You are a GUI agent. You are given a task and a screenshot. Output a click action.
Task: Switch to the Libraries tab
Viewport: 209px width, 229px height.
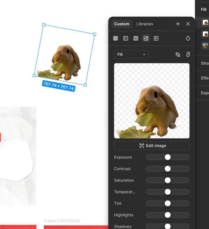point(145,24)
